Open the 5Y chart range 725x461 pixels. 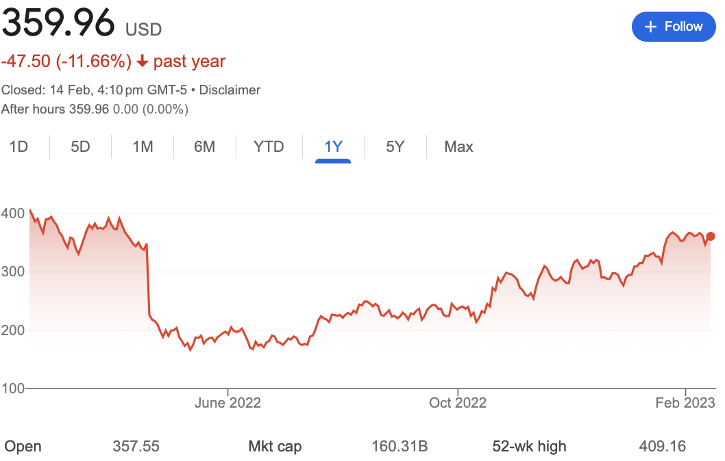[395, 146]
